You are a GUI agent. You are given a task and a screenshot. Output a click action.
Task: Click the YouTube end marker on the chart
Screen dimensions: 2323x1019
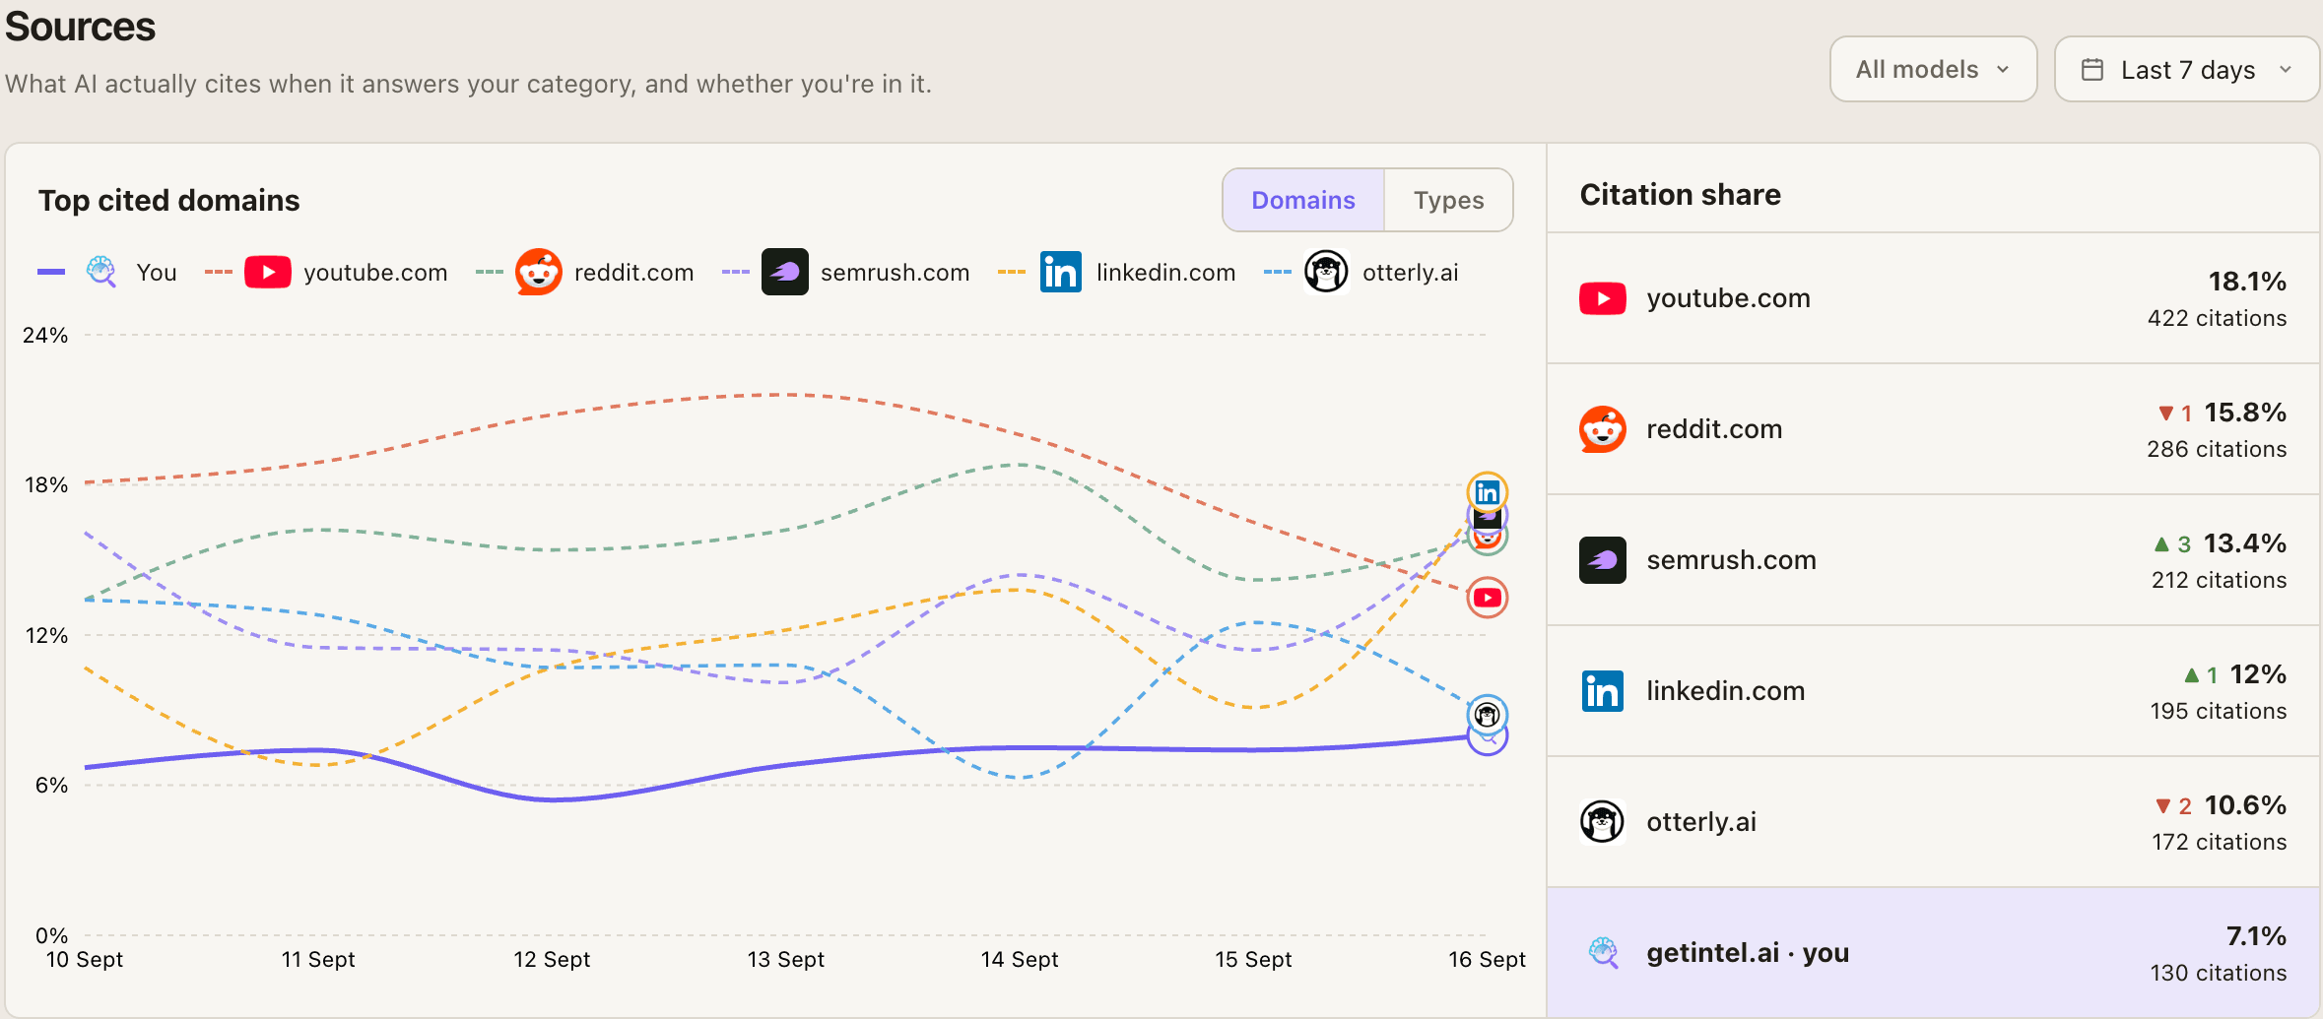1488,598
